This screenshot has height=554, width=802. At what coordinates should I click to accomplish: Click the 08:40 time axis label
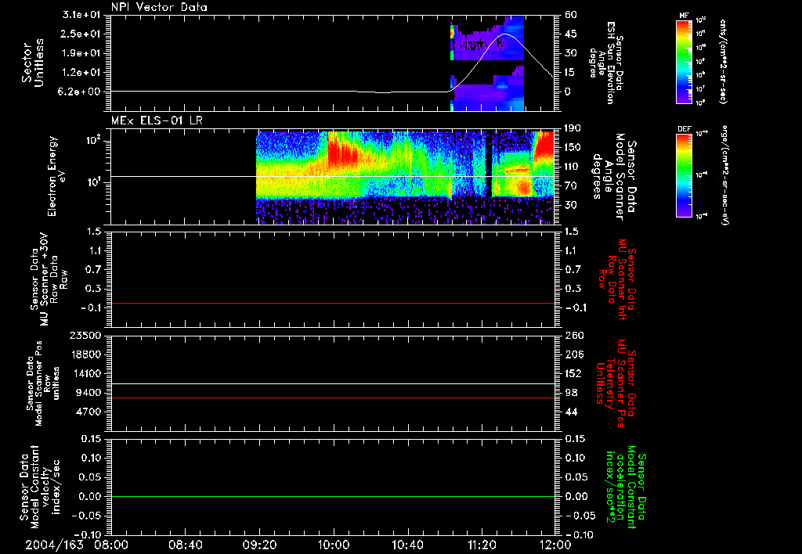coord(186,545)
